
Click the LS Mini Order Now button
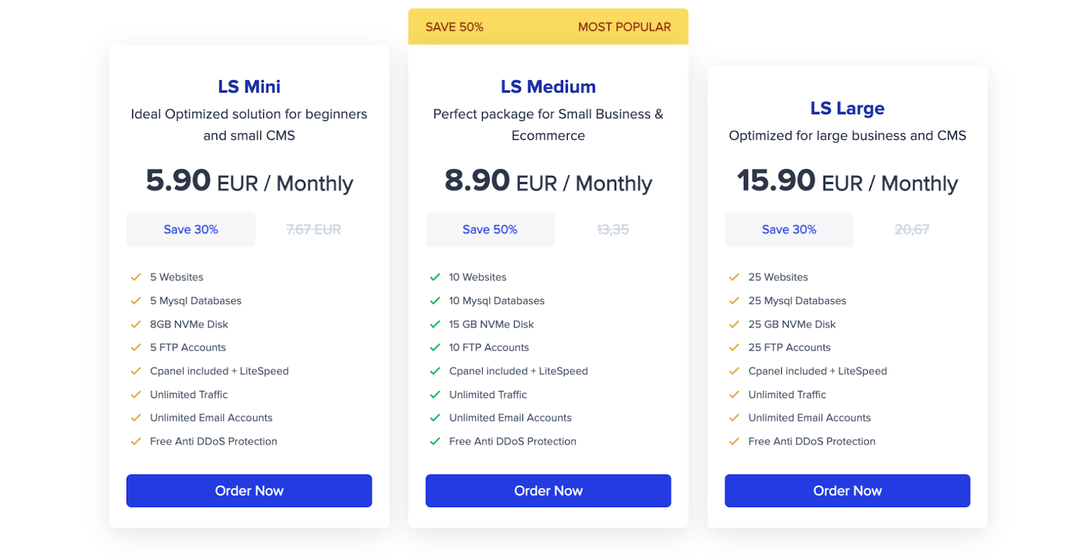pos(249,491)
